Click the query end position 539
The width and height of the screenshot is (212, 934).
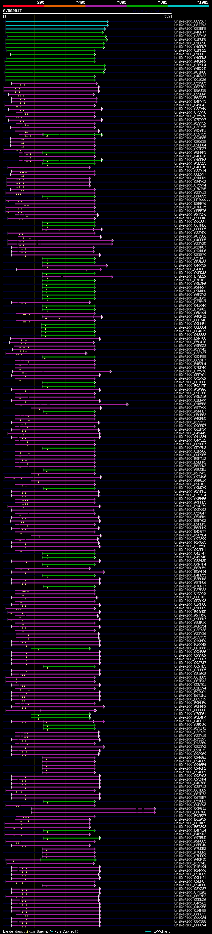[167, 16]
